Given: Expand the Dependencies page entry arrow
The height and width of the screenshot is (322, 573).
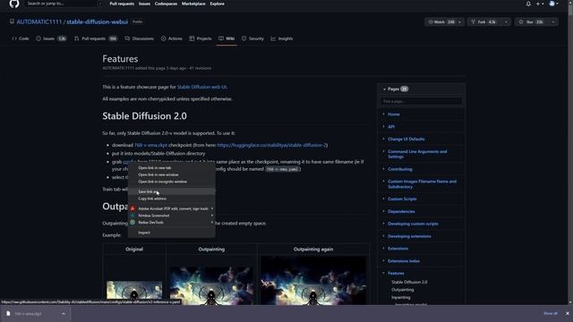Looking at the screenshot, I should coord(383,211).
